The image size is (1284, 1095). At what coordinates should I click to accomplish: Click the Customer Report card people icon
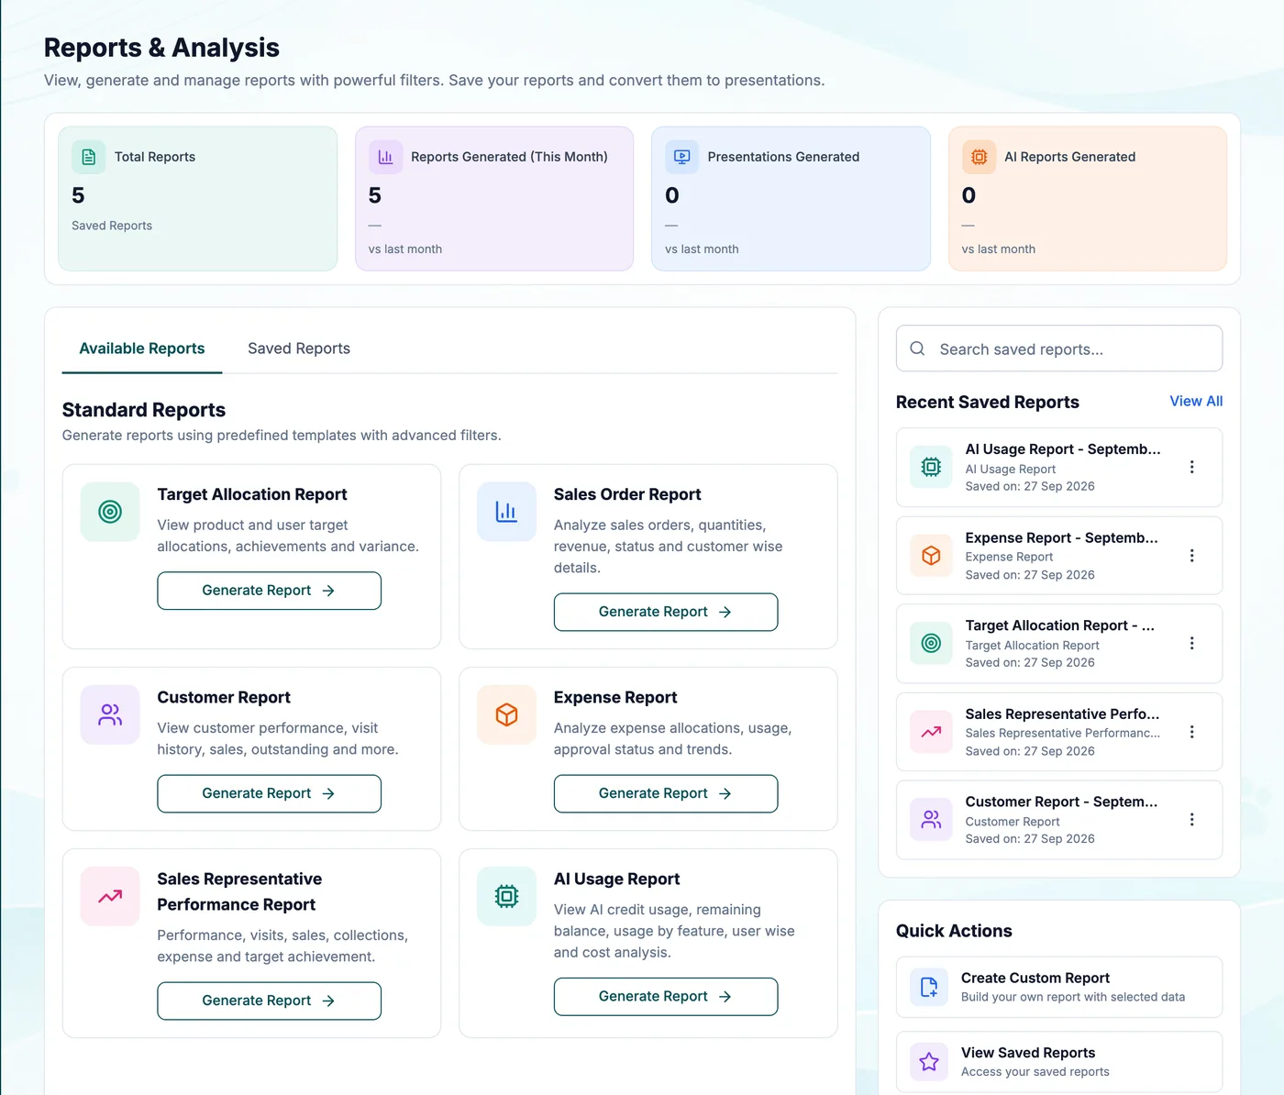click(110, 714)
